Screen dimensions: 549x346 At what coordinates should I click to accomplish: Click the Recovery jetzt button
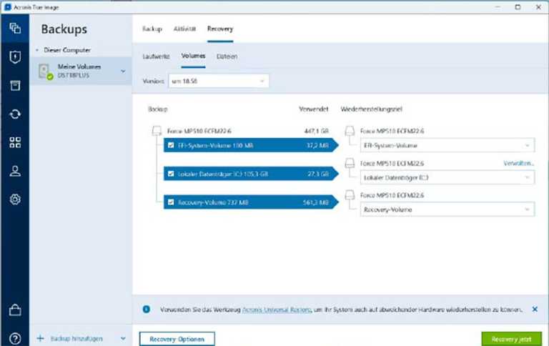coord(511,339)
